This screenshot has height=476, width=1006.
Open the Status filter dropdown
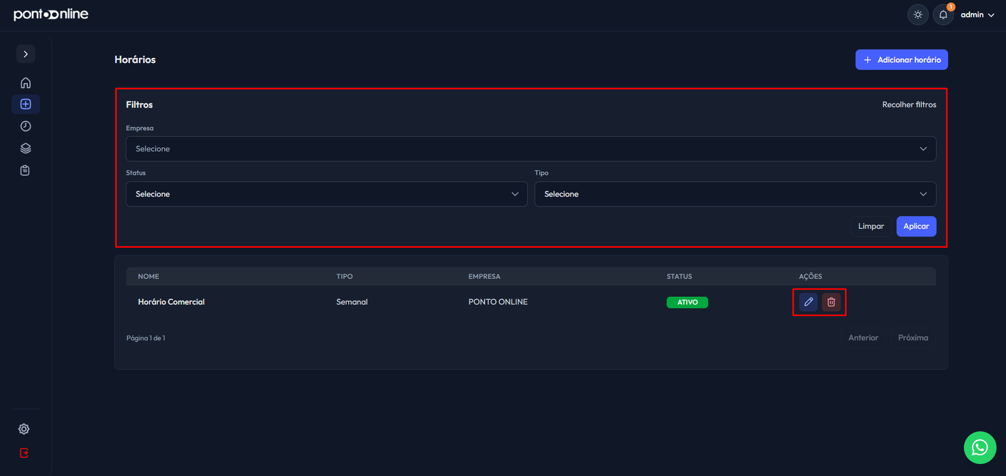pos(326,194)
